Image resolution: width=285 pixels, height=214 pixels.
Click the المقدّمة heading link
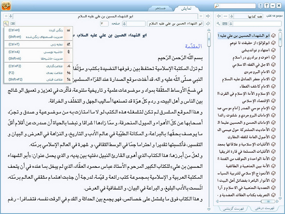pyautogui.click(x=194, y=47)
